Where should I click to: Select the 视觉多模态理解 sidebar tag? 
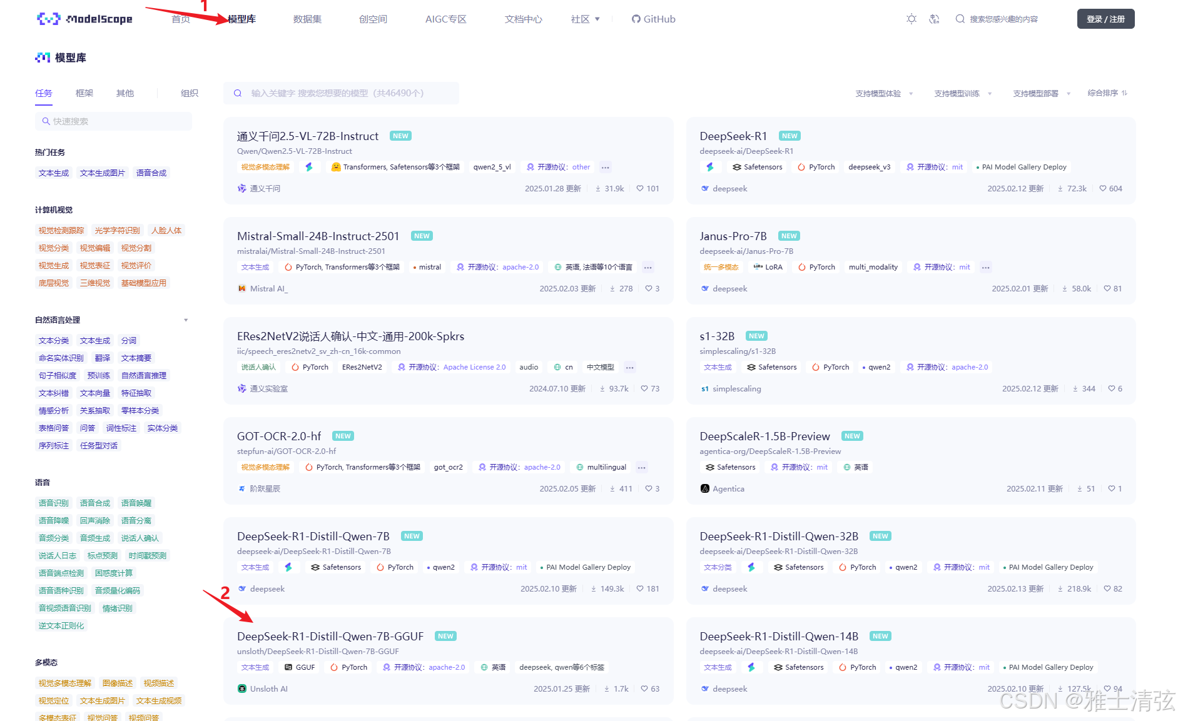coord(65,683)
